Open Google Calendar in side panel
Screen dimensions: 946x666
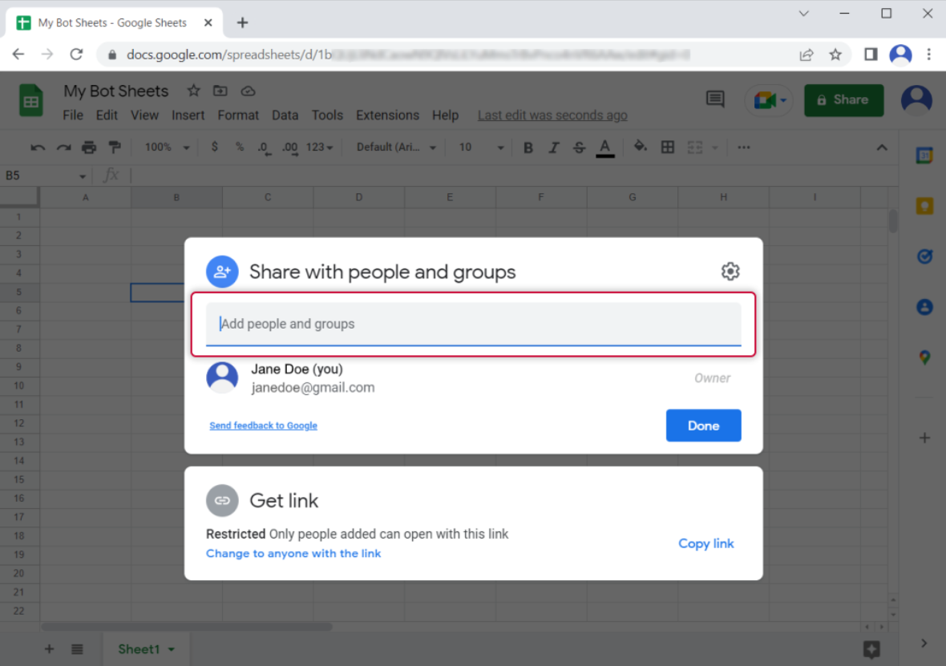(x=924, y=156)
